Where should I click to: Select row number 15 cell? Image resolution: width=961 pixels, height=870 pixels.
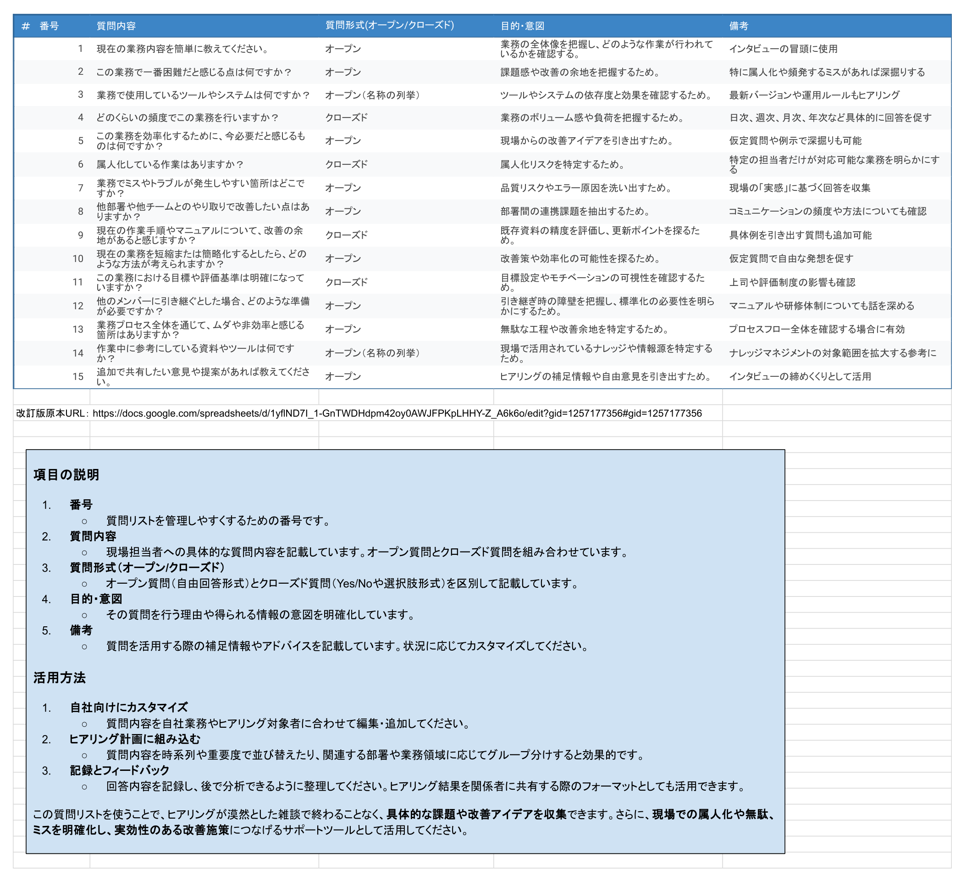(51, 376)
